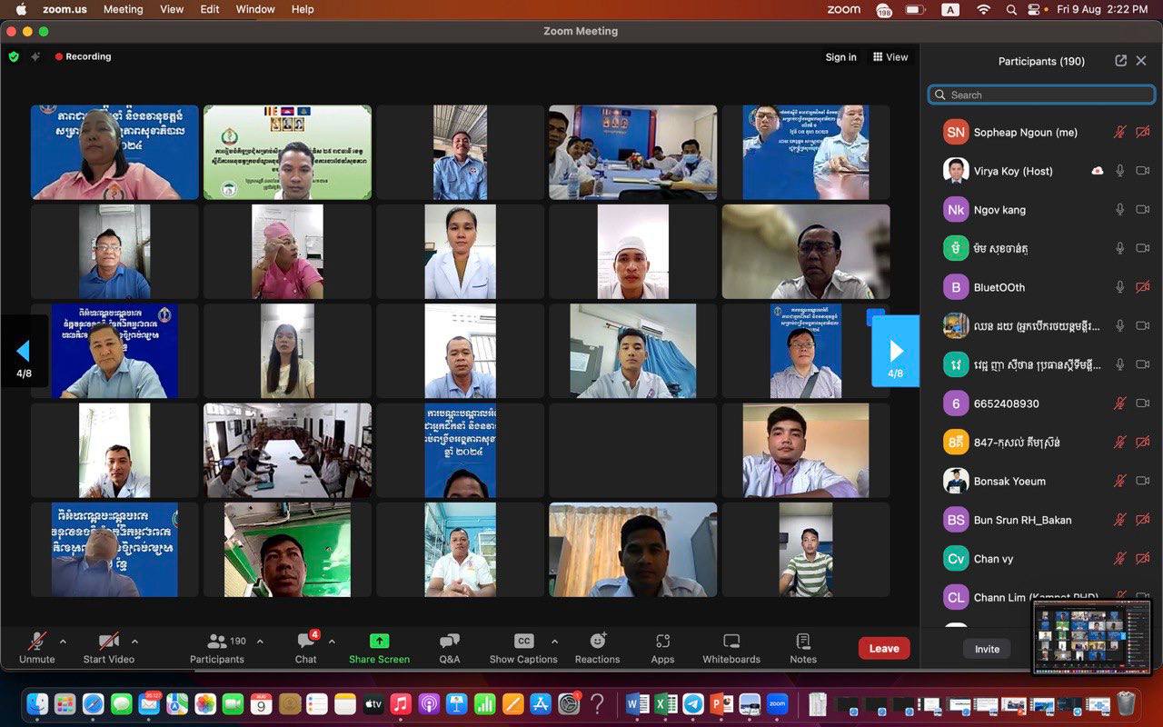
Task: Open zoom.us menu in menu bar
Action: coord(64,9)
